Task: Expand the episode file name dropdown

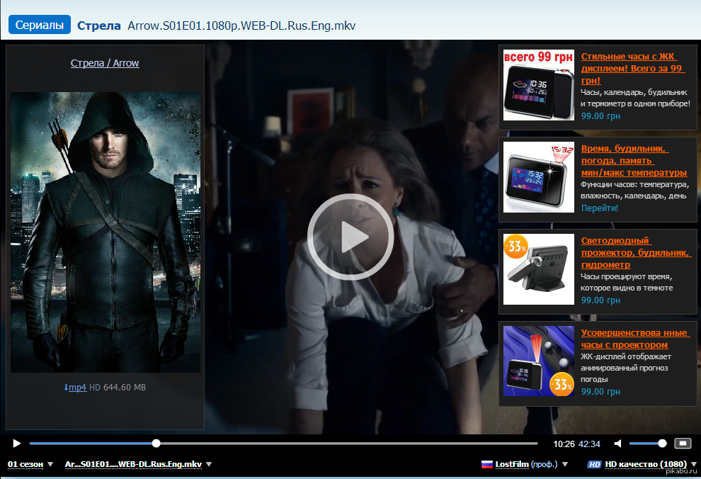Action: (138, 465)
